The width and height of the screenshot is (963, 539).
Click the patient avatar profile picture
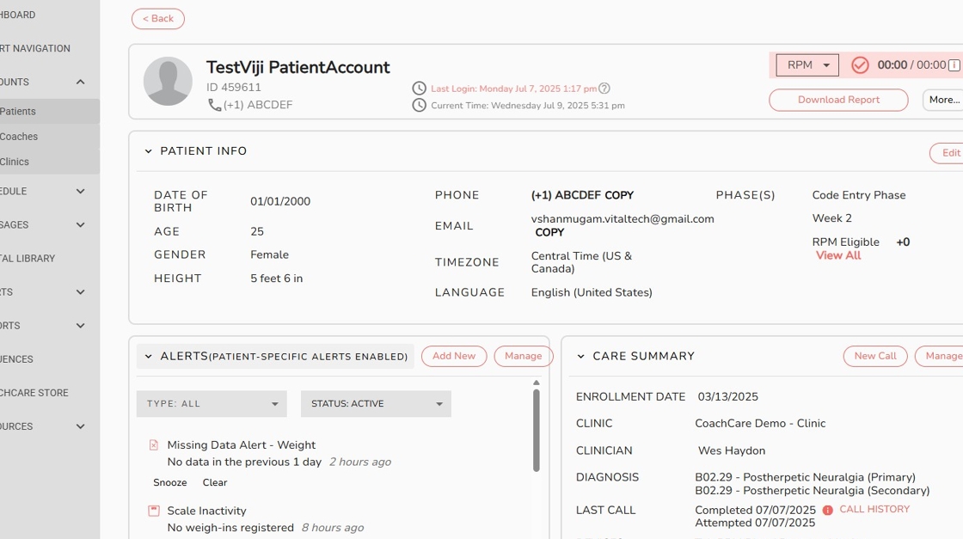(168, 82)
